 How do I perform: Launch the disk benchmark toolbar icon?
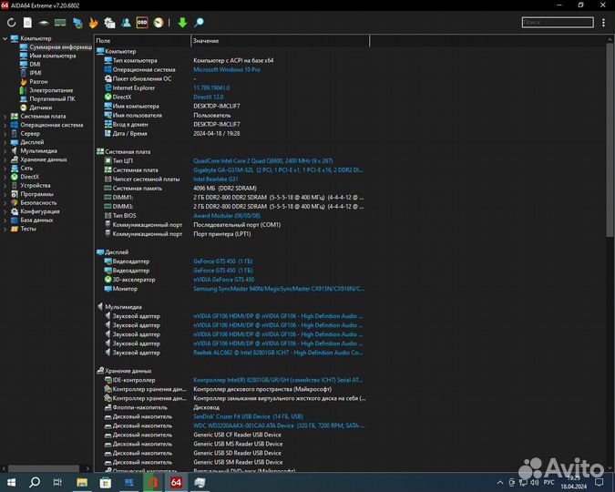click(44, 23)
